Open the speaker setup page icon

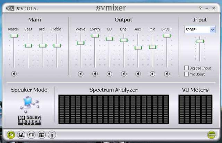tap(21, 135)
